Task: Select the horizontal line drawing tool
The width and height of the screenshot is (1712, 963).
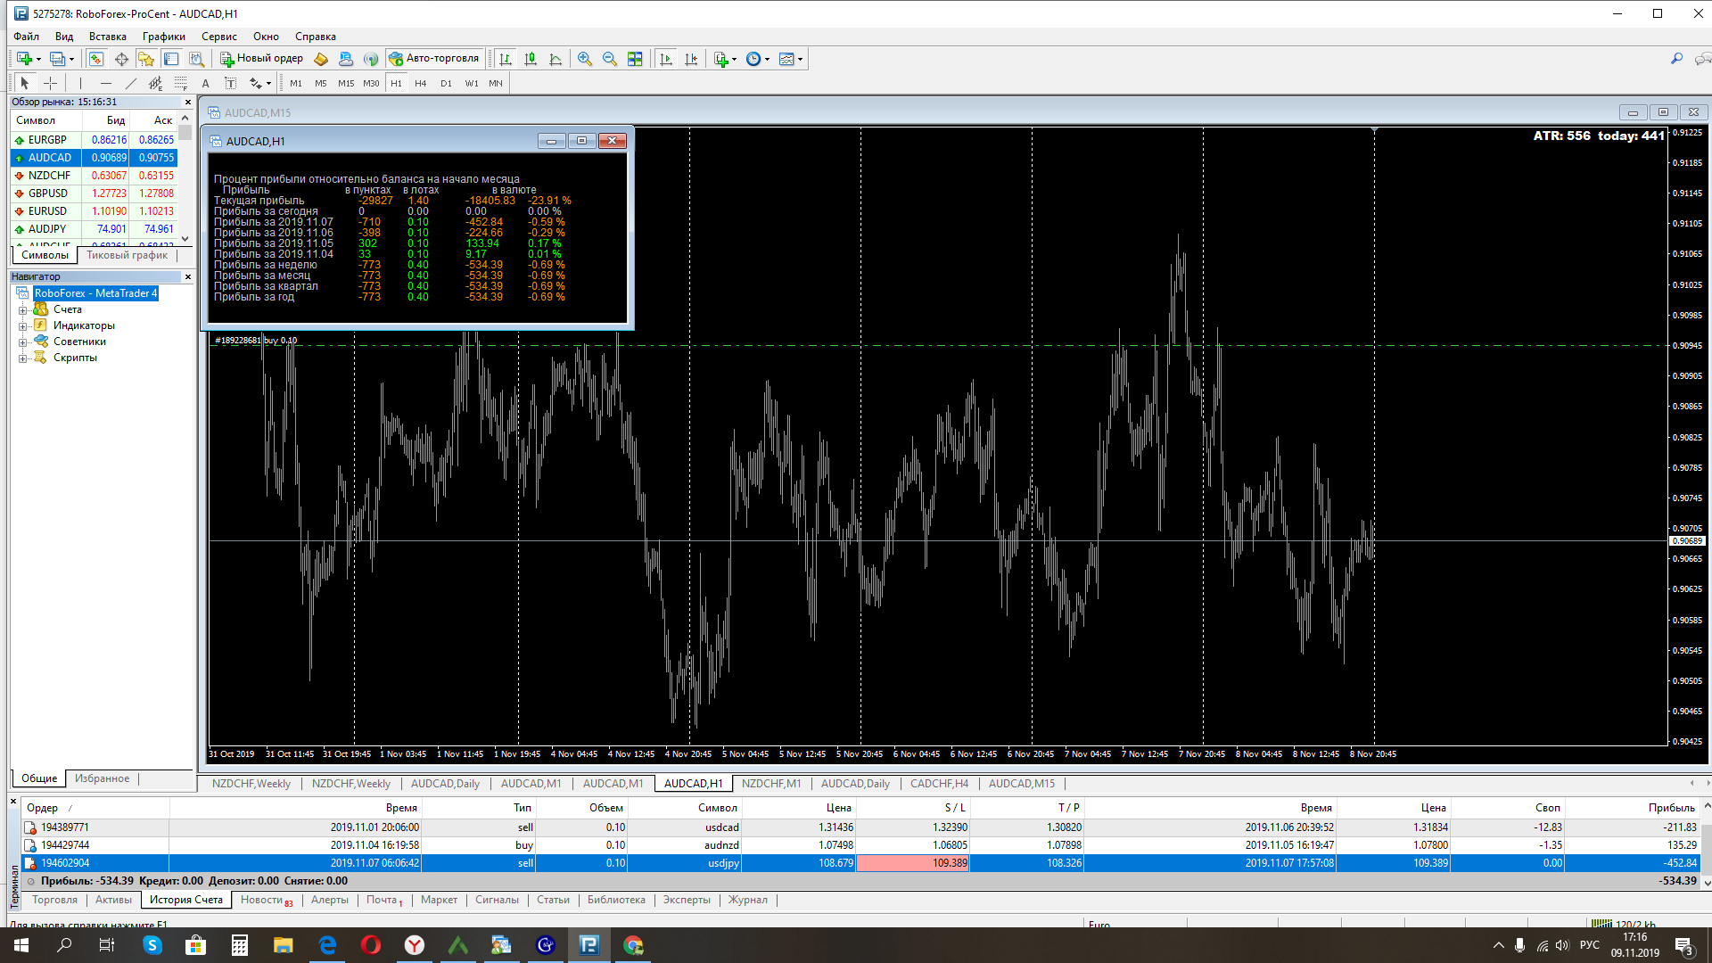Action: [105, 83]
